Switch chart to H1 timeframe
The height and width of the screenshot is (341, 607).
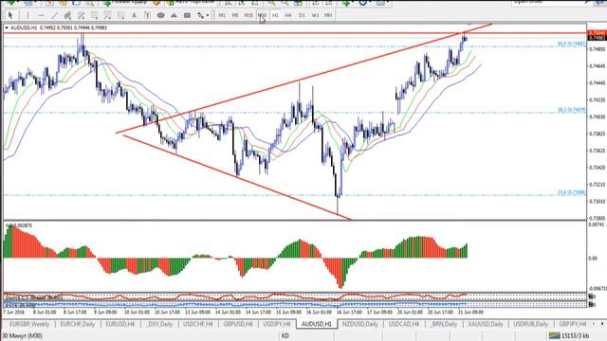click(275, 15)
